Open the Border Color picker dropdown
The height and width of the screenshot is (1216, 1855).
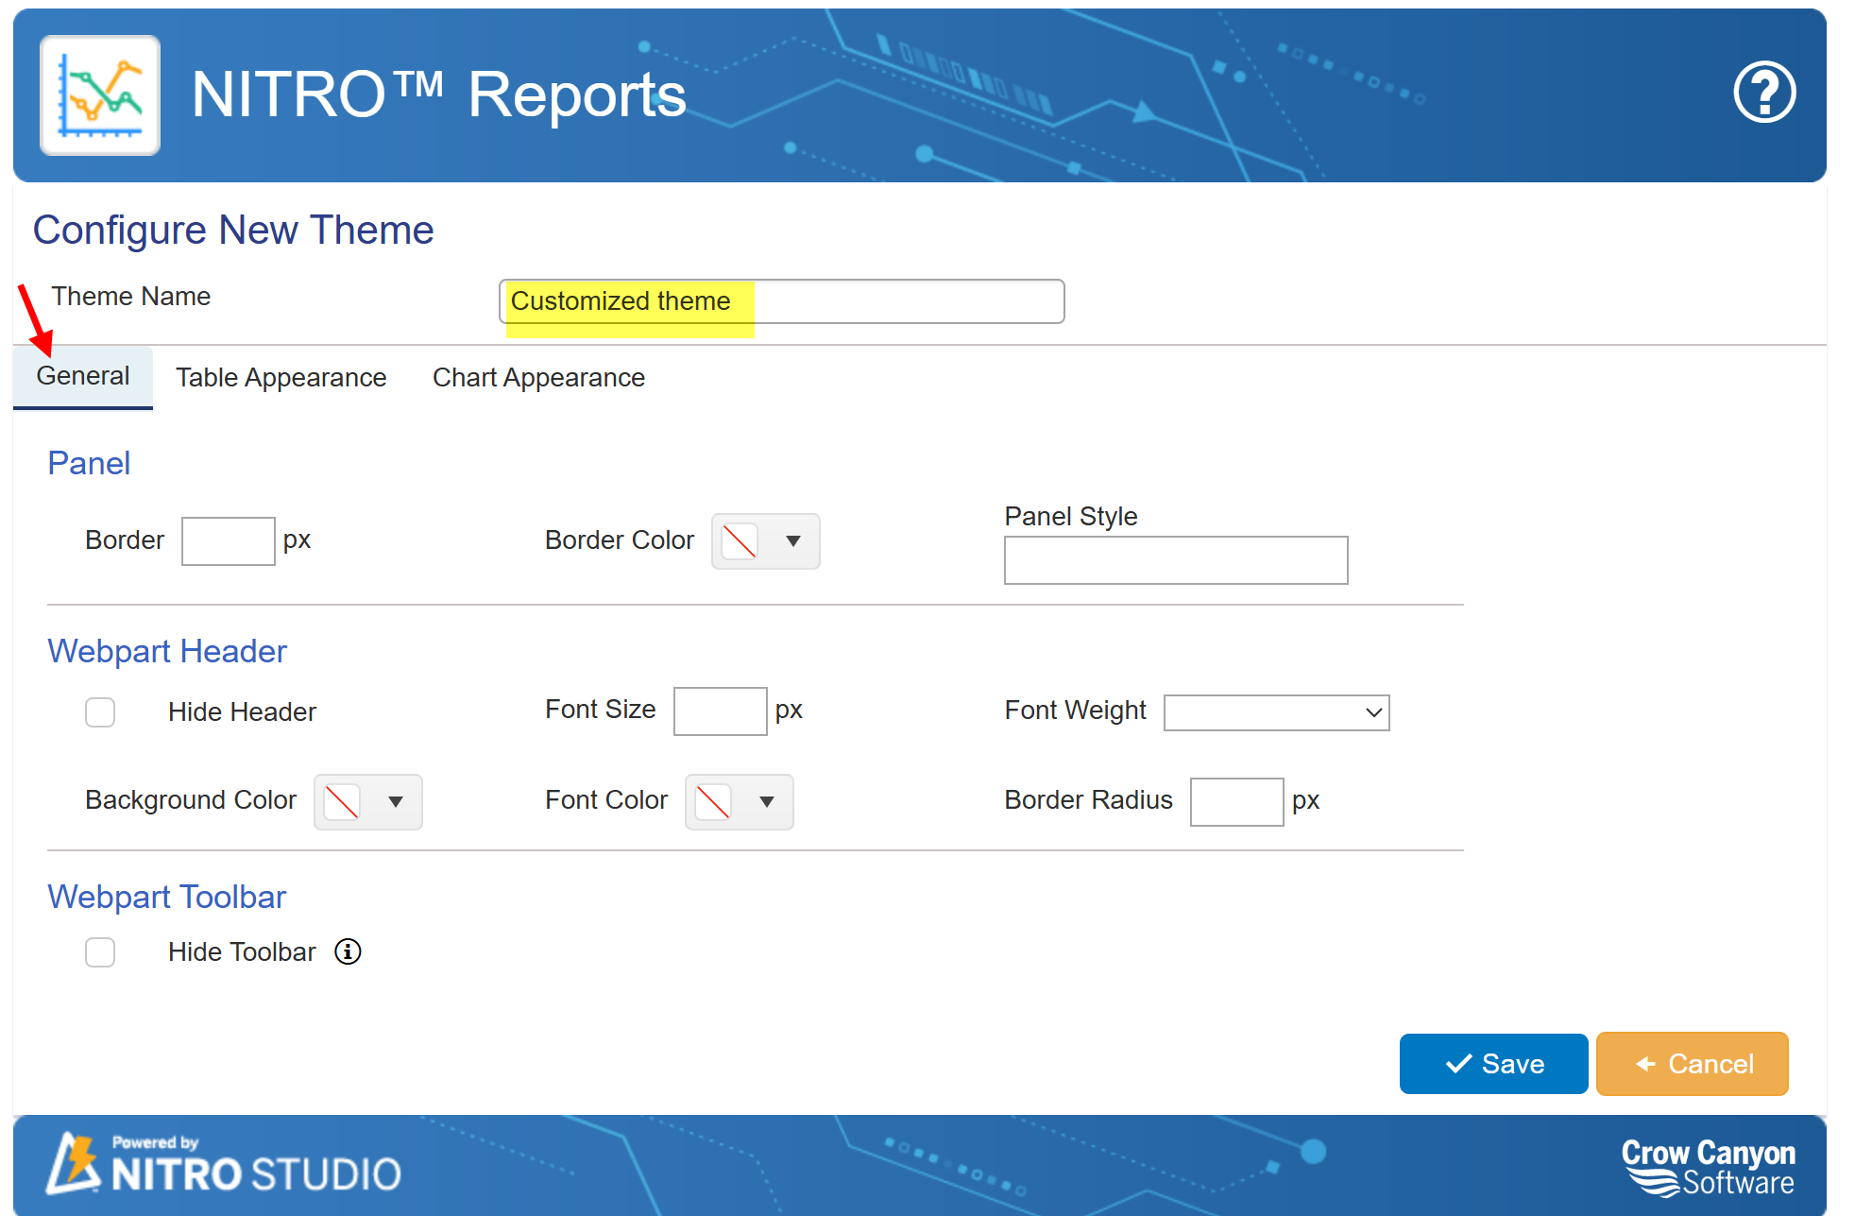pyautogui.click(x=791, y=541)
